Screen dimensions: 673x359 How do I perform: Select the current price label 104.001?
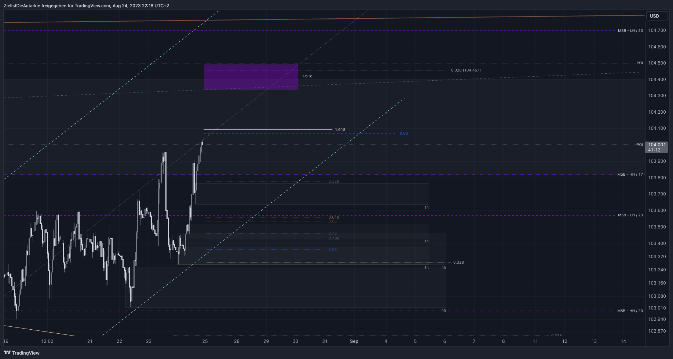(x=656, y=145)
